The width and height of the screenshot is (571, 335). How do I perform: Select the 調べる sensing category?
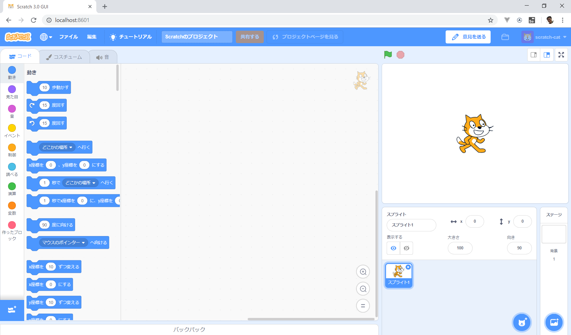click(12, 170)
